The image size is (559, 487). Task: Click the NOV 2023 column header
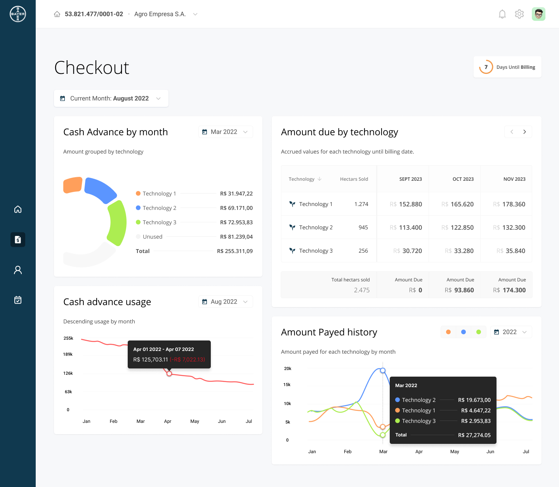[x=514, y=179]
